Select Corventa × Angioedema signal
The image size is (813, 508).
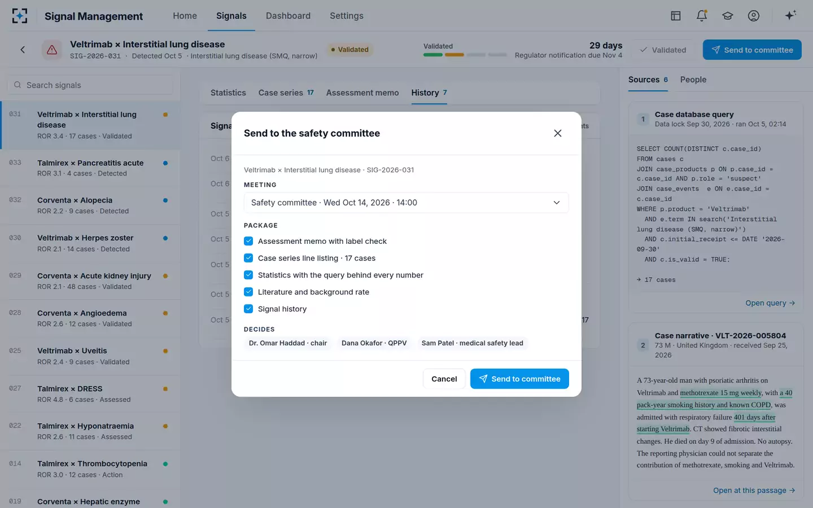click(x=90, y=318)
